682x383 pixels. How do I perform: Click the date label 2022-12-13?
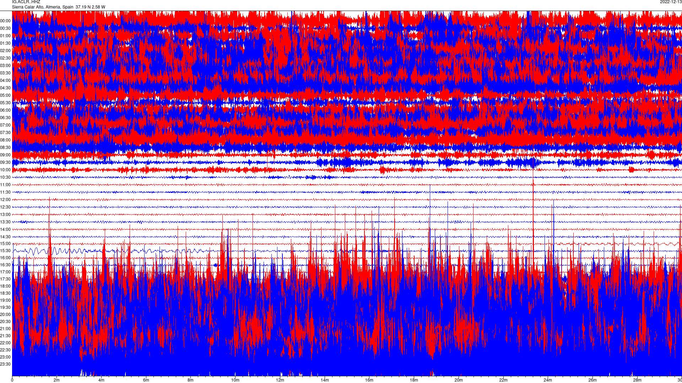671,2
